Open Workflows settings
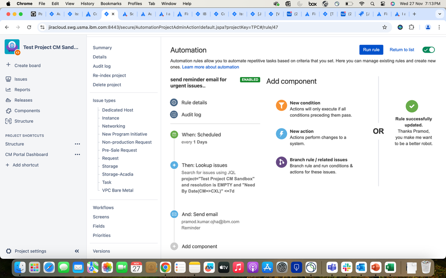Image resolution: width=446 pixels, height=278 pixels. (x=103, y=208)
